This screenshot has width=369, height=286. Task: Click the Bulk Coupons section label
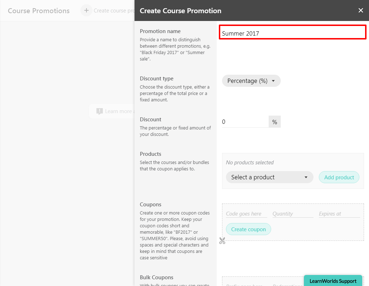pos(157,277)
